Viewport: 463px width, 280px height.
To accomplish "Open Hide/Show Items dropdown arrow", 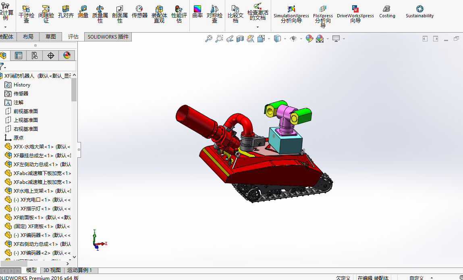I will pos(301,39).
